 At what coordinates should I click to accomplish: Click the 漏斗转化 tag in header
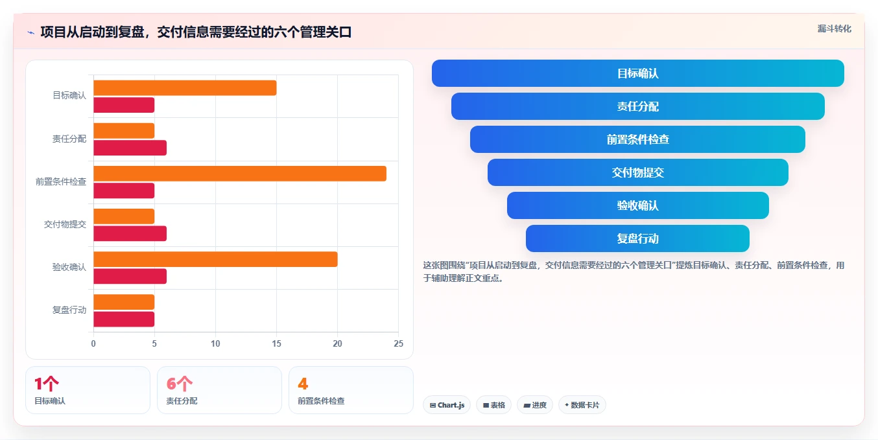[834, 29]
